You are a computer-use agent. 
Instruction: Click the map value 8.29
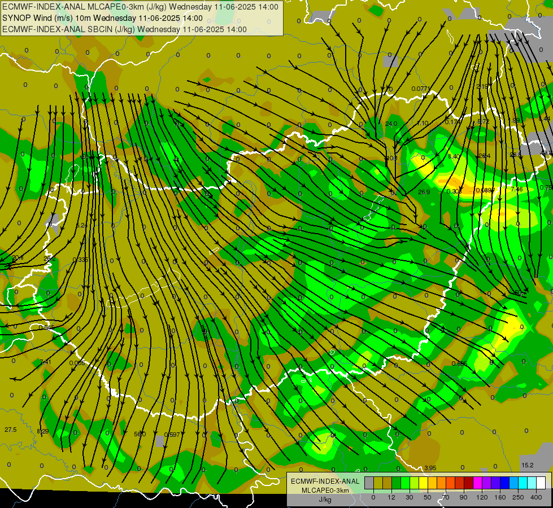tap(43, 431)
